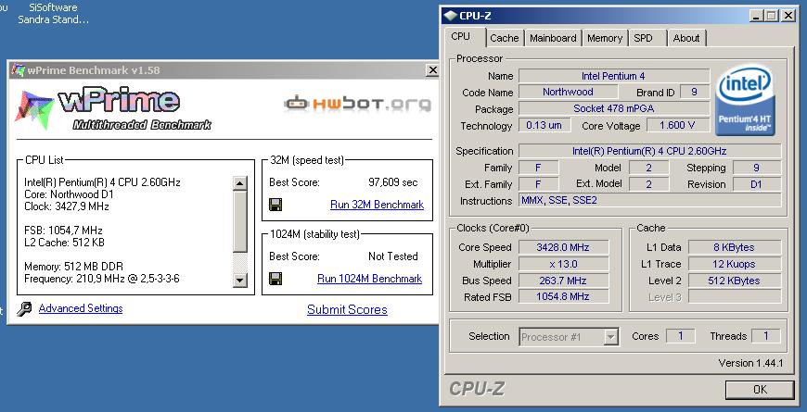Click the hwbot.org robot logo
807x412 pixels.
[295, 104]
